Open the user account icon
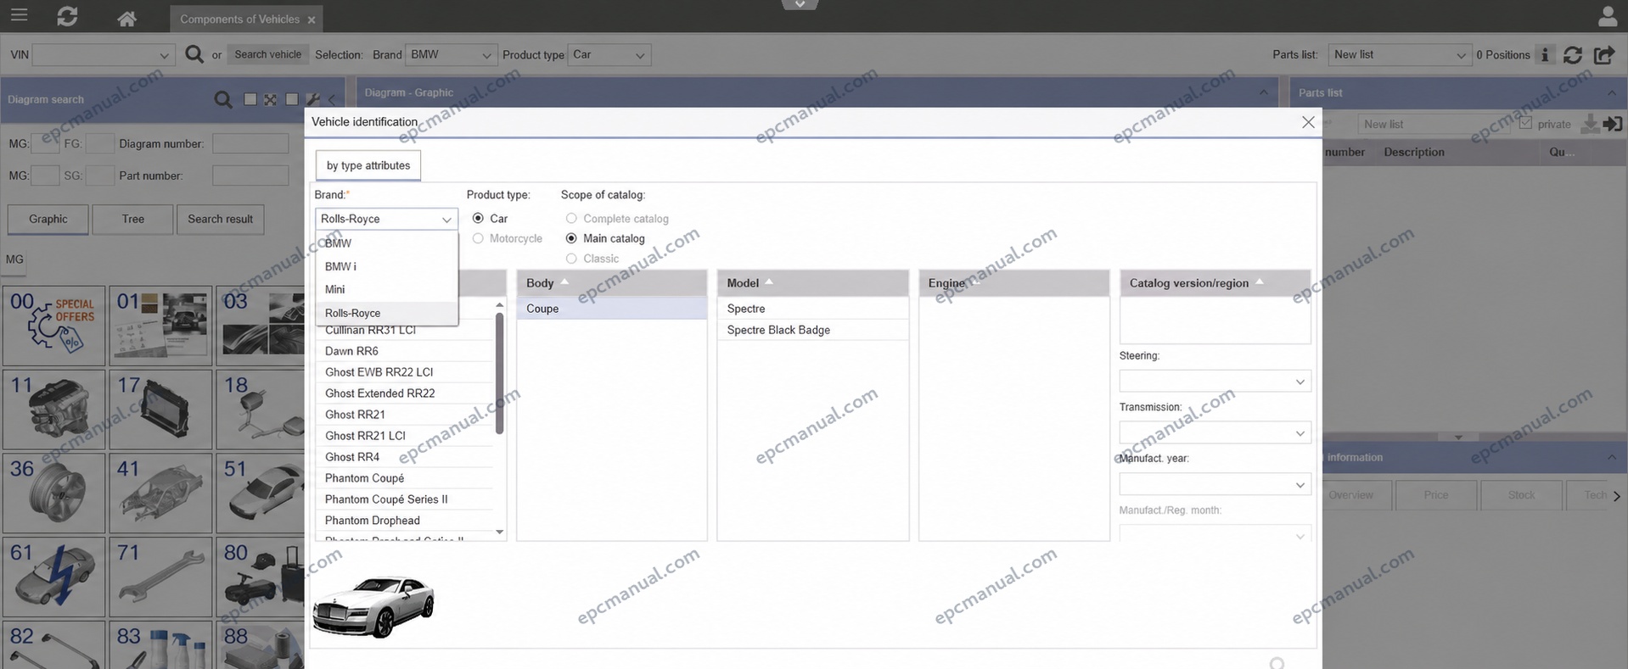 click(1607, 16)
